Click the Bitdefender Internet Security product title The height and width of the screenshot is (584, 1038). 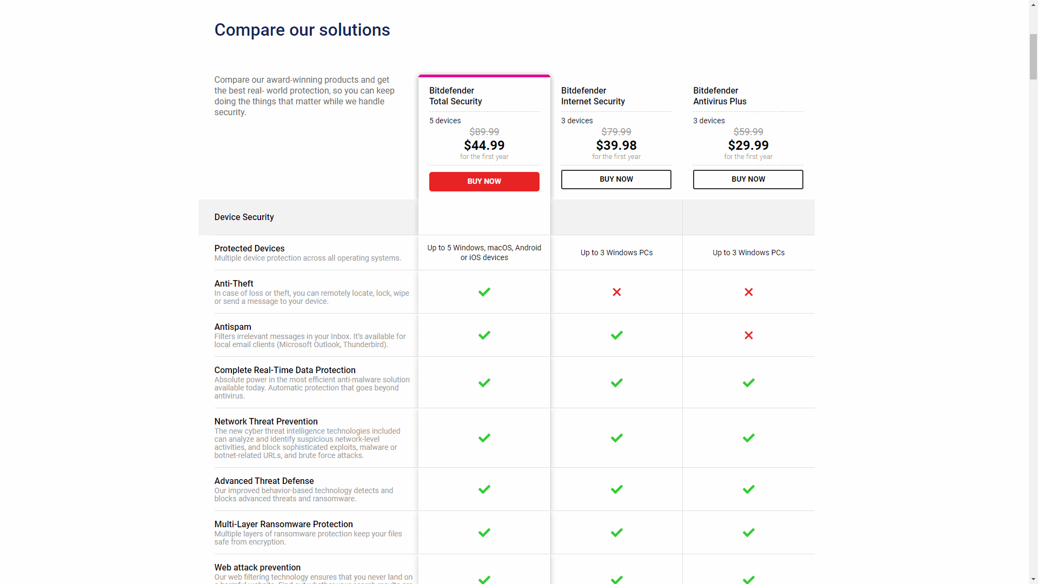[x=593, y=96]
